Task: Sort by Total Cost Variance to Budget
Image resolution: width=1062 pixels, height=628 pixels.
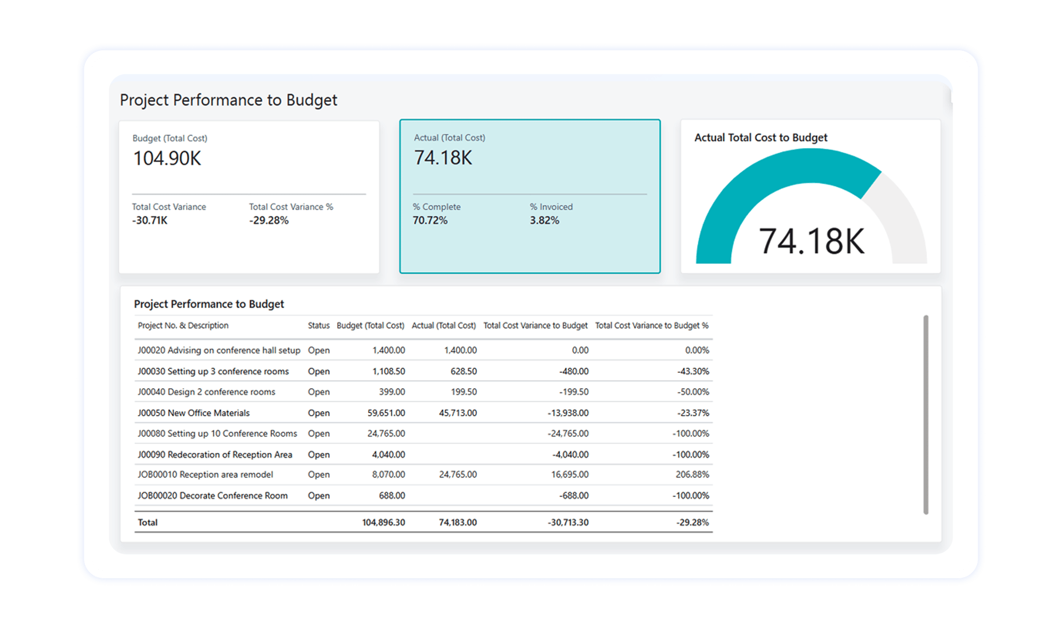Action: 535,325
